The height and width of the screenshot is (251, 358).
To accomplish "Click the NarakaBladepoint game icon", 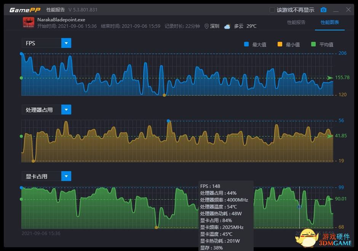I will pos(29,23).
